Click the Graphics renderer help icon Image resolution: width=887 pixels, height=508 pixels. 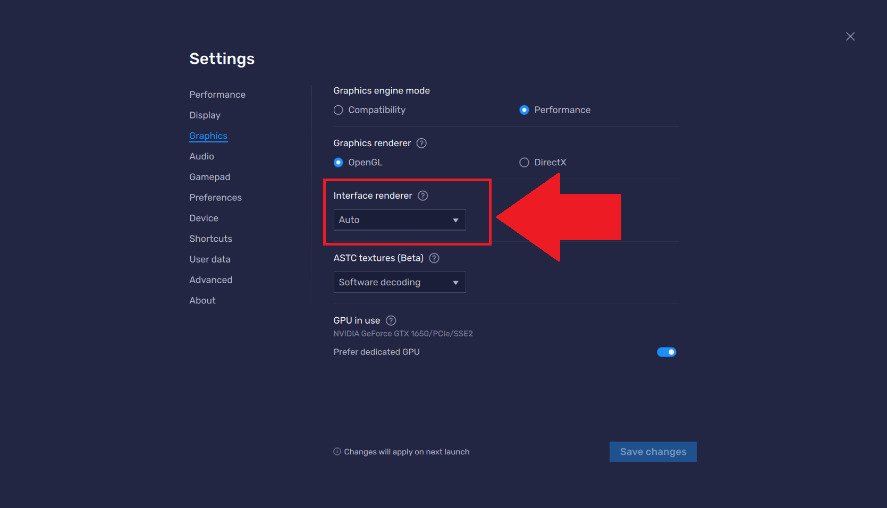[421, 143]
